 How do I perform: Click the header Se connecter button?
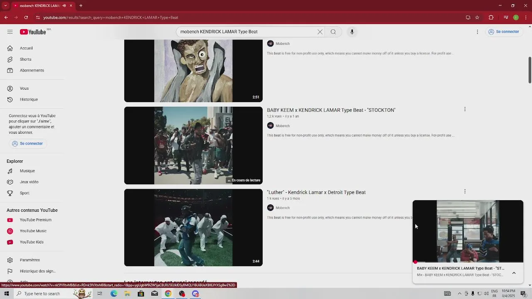tap(504, 32)
